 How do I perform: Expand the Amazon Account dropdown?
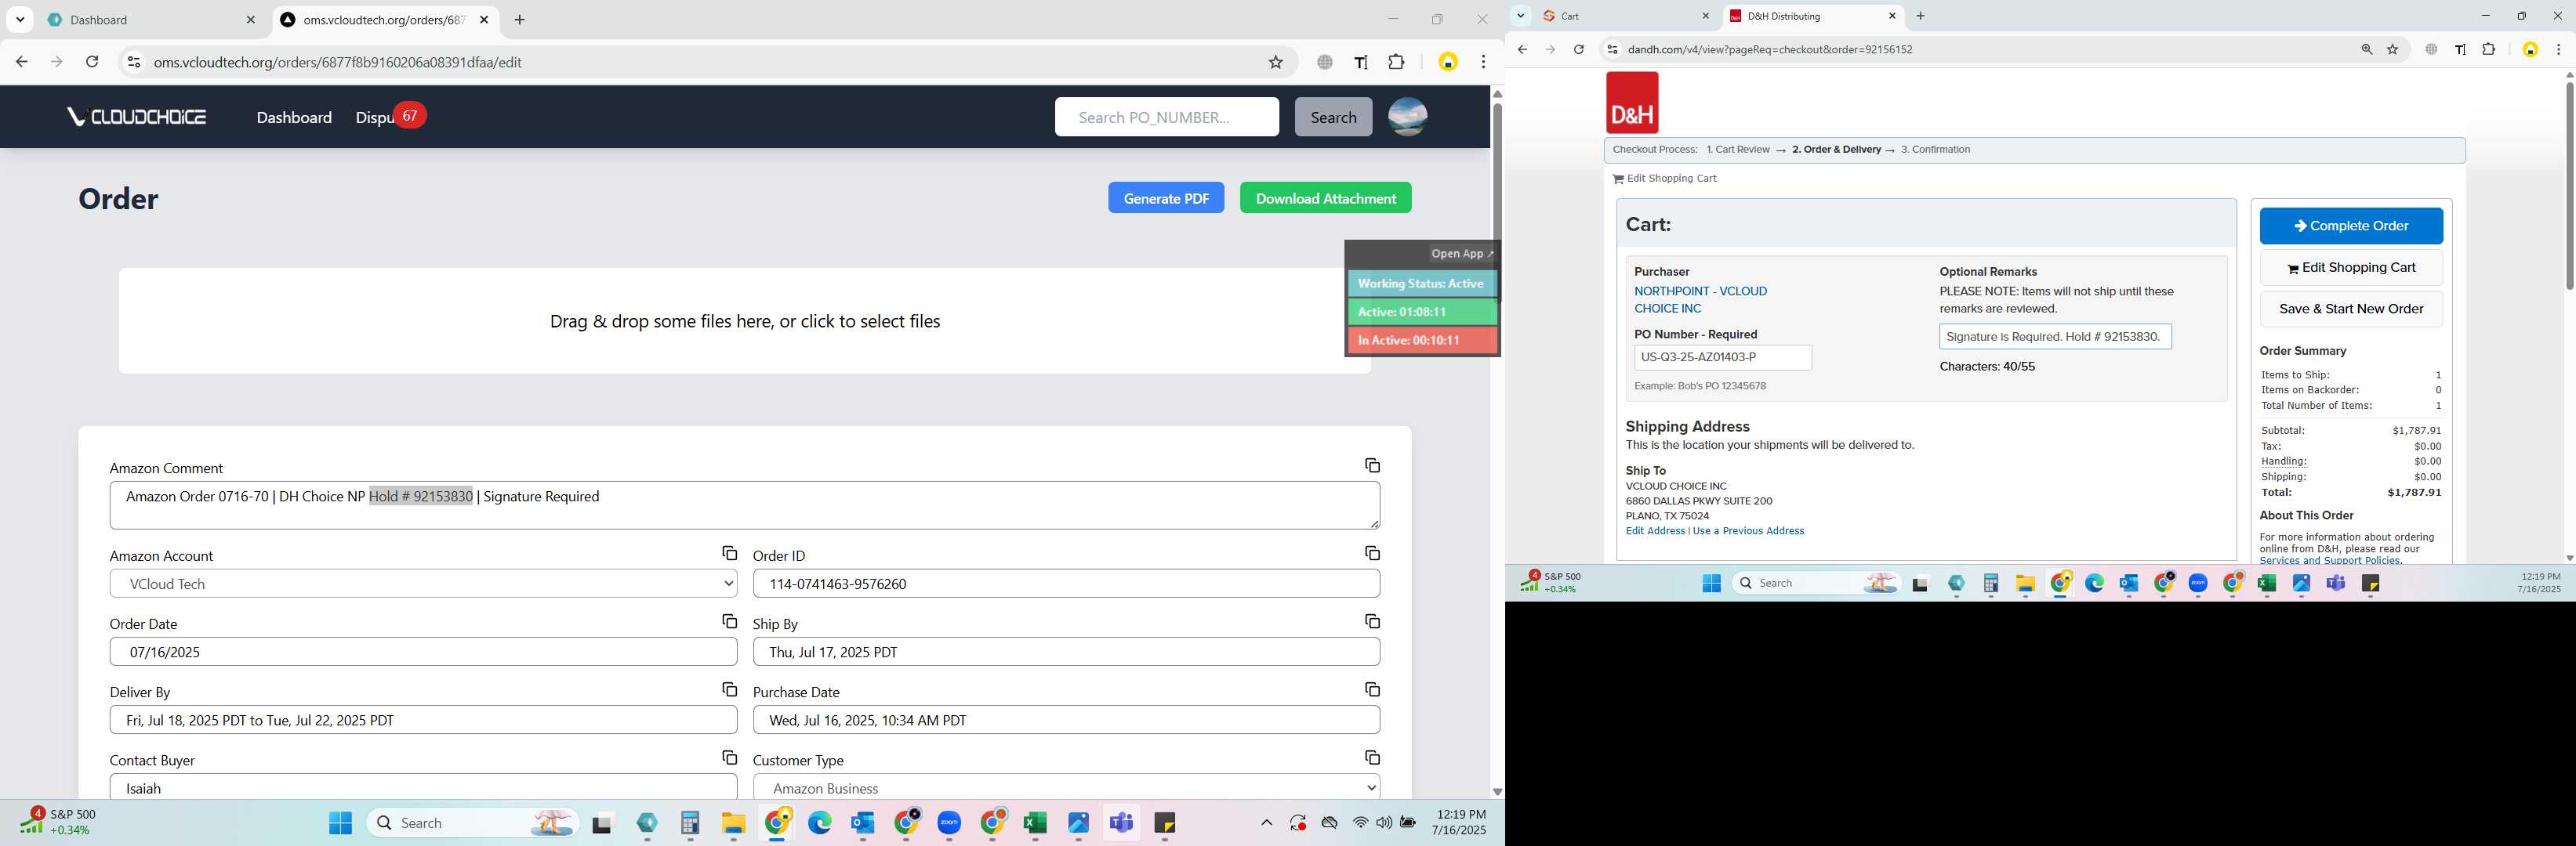point(423,584)
